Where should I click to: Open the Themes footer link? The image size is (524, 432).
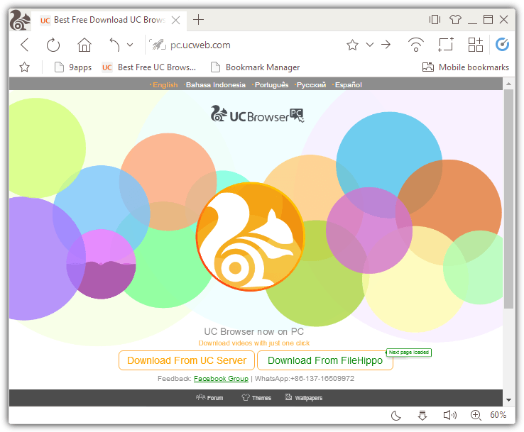pos(256,398)
